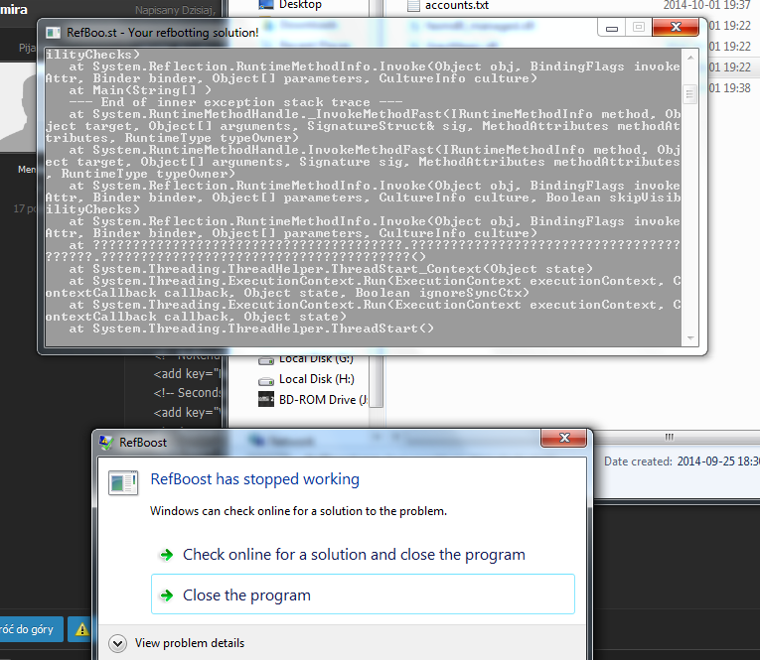Click the Local Disk (G:) drive icon

266,360
